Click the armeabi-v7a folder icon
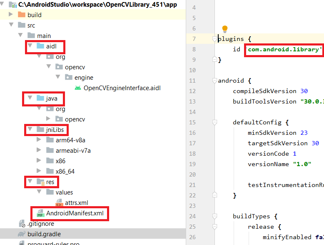The image size is (324, 245). 50,150
